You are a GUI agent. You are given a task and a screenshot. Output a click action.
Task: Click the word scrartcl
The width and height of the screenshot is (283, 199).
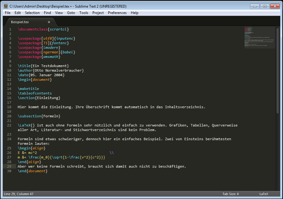58,29
